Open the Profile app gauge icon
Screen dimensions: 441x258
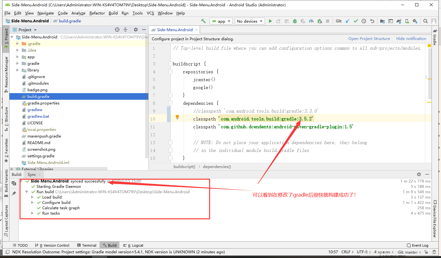coord(311,21)
